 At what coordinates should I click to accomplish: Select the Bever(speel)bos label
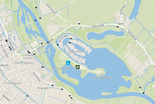tap(61, 68)
